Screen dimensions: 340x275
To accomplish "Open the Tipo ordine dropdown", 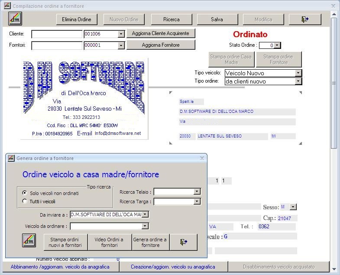I will [x=298, y=81].
